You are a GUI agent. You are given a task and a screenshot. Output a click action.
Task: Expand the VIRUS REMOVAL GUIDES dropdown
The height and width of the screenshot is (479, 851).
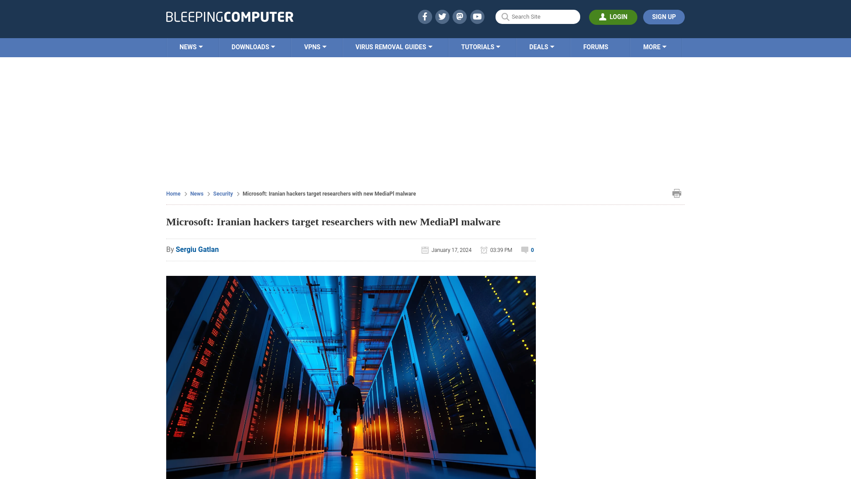[x=394, y=47]
